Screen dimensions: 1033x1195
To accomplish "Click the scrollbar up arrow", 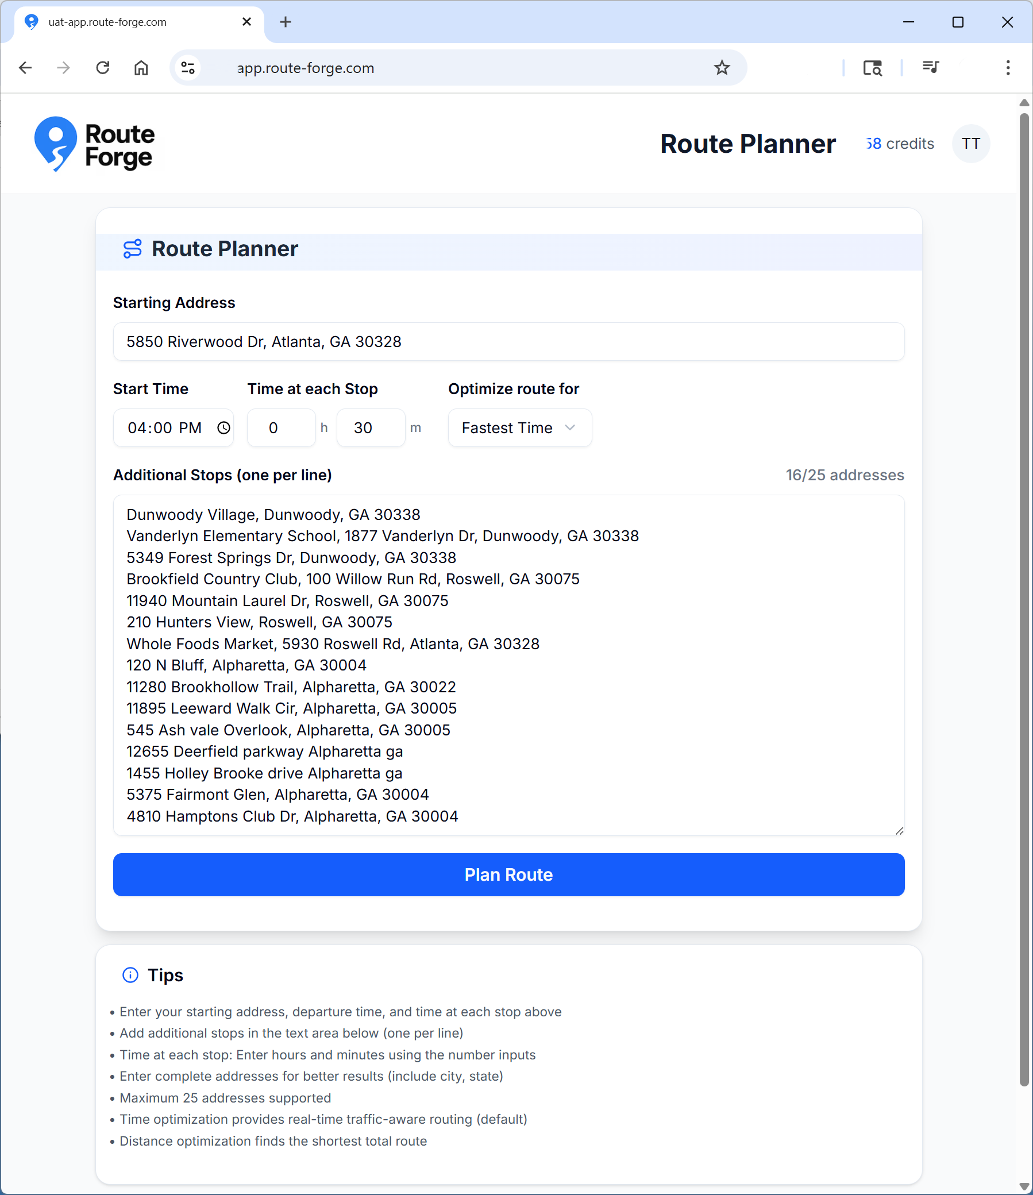I will 1024,103.
